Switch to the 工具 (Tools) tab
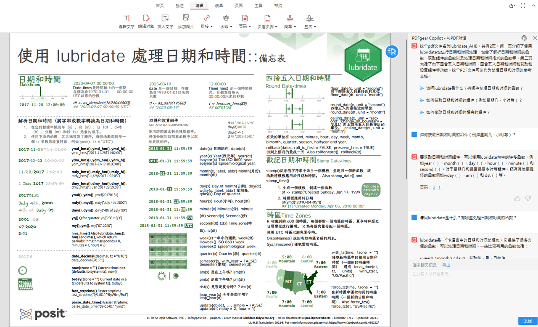538x327 pixels. [258, 6]
